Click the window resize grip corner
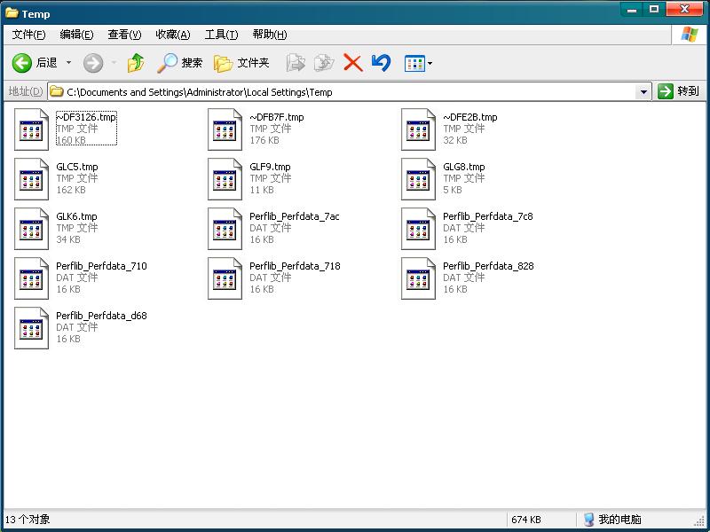This screenshot has height=532, width=710. [x=700, y=522]
